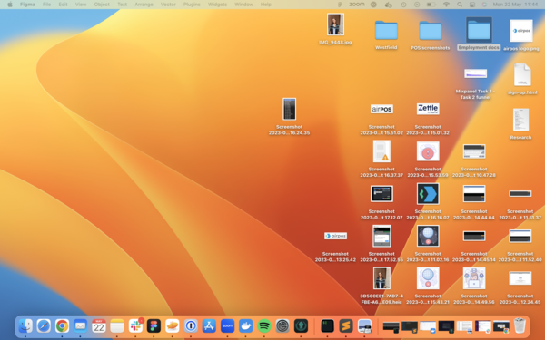Open the Trash in the Dock
Screen dimensions: 545x340
coord(520,325)
